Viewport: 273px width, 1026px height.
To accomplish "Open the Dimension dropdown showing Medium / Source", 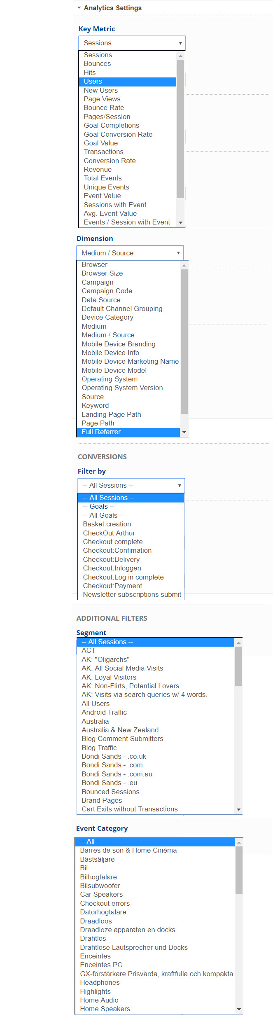I will point(130,253).
